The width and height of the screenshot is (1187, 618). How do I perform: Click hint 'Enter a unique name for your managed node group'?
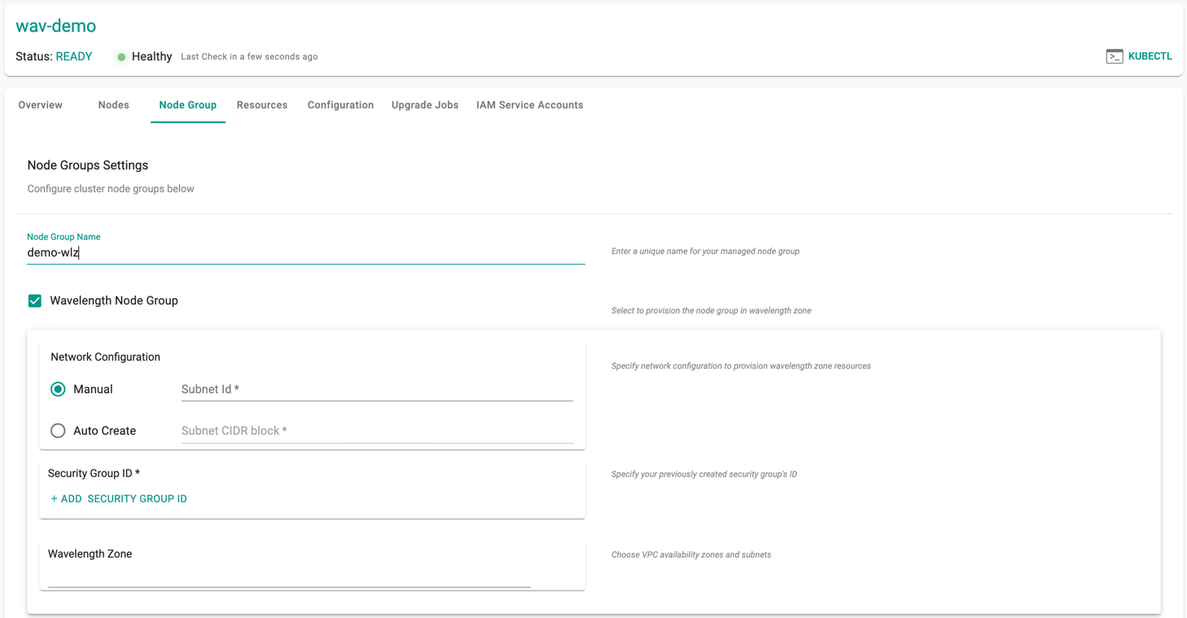coord(705,252)
